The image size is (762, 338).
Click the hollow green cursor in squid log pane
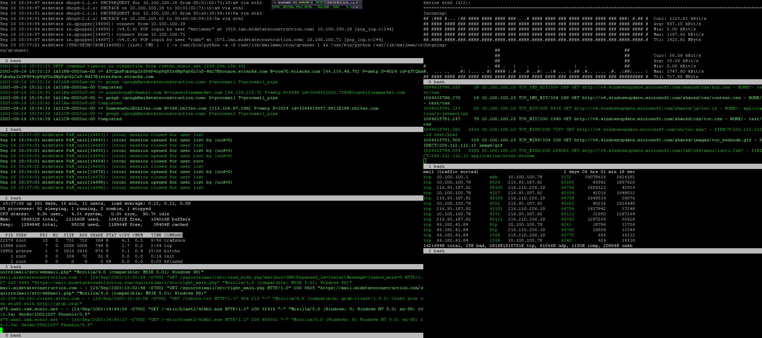tap(425, 161)
